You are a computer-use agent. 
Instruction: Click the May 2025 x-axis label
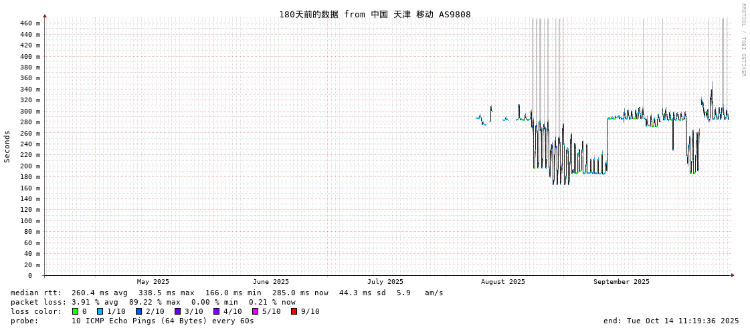[153, 282]
